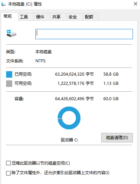Click the disk usage donut chart

[x=69, y=118]
